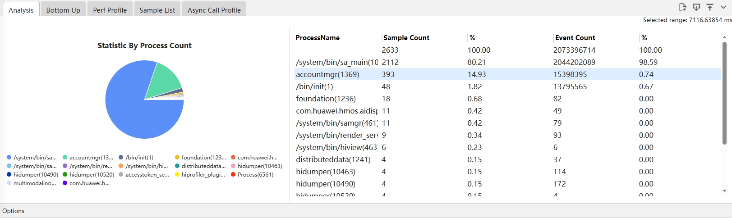Viewport: 732px width, 218px height.
Task: Open the Perf Profile tab
Action: 110,10
